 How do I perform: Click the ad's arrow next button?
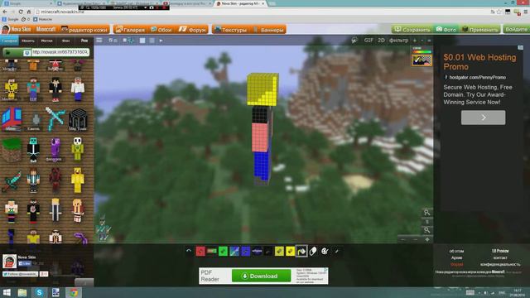(x=484, y=118)
